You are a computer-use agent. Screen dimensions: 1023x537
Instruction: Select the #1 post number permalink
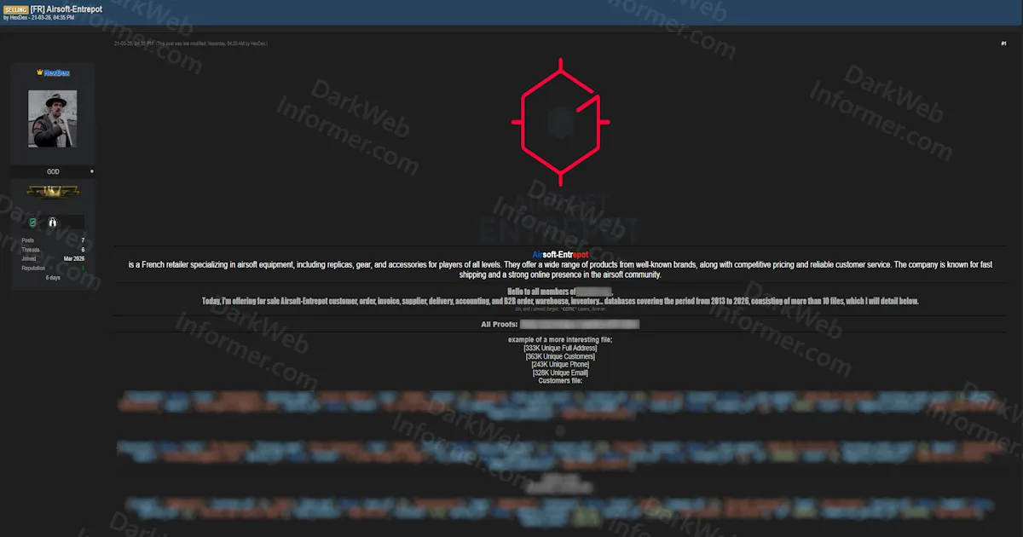(x=1003, y=43)
